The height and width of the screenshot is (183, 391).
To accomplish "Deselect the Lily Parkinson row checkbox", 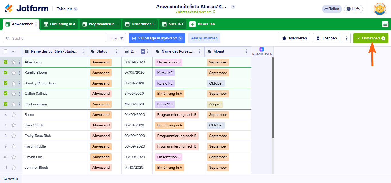I will (x=5, y=104).
